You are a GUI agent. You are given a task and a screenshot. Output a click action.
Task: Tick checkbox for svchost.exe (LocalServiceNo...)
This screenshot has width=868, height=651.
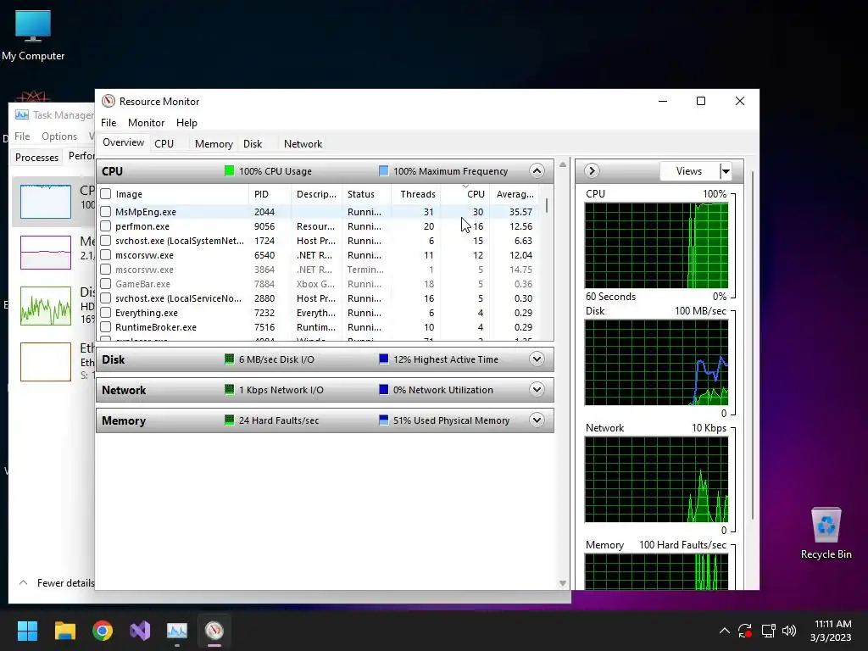pos(106,298)
